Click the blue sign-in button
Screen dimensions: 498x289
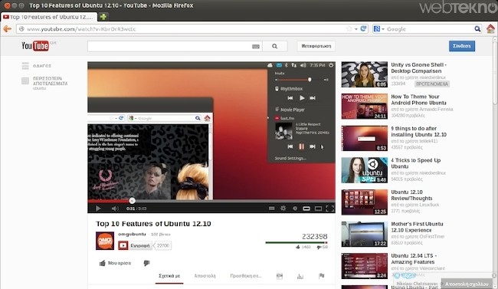click(462, 46)
